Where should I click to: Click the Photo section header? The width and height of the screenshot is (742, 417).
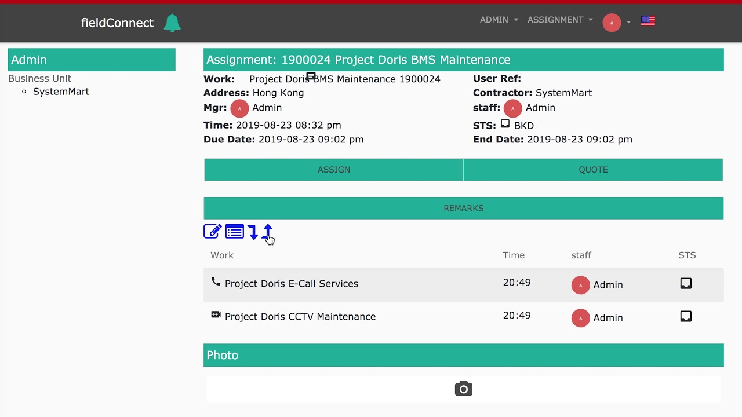[x=464, y=355]
